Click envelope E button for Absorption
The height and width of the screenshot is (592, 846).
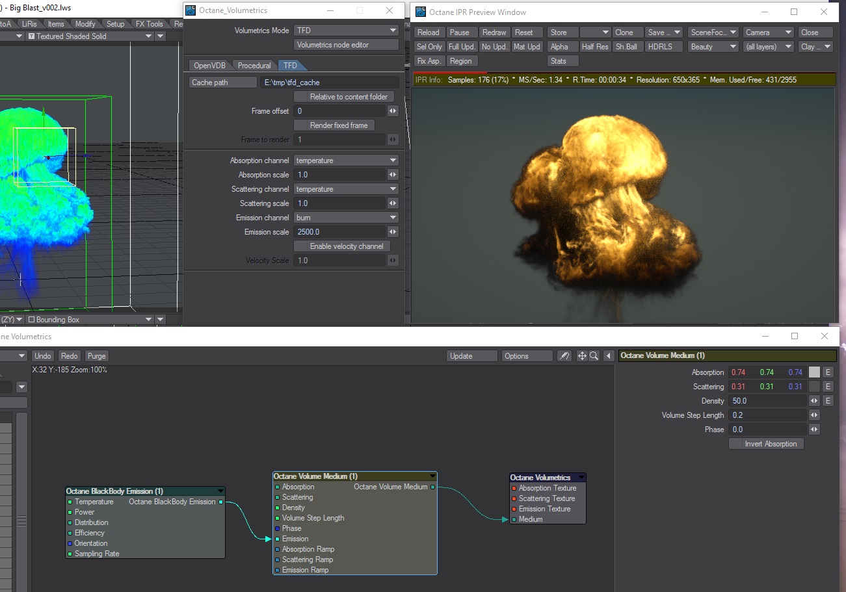tap(828, 372)
